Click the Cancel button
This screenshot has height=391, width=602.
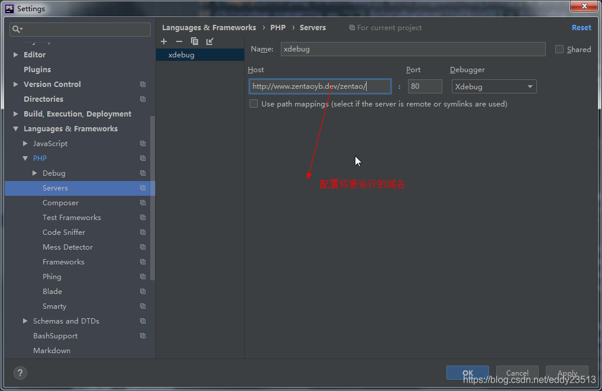click(517, 373)
